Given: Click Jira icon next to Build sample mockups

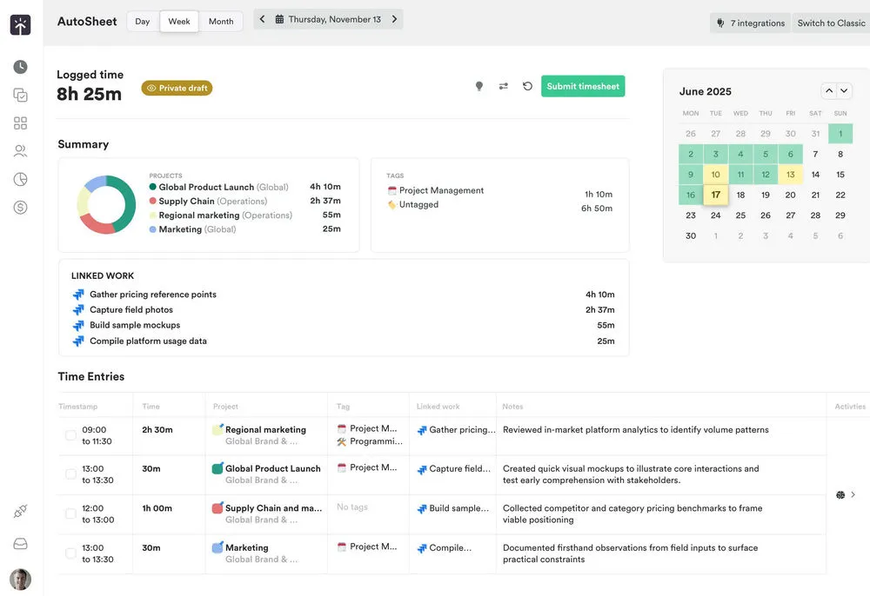Looking at the screenshot, I should tap(78, 326).
